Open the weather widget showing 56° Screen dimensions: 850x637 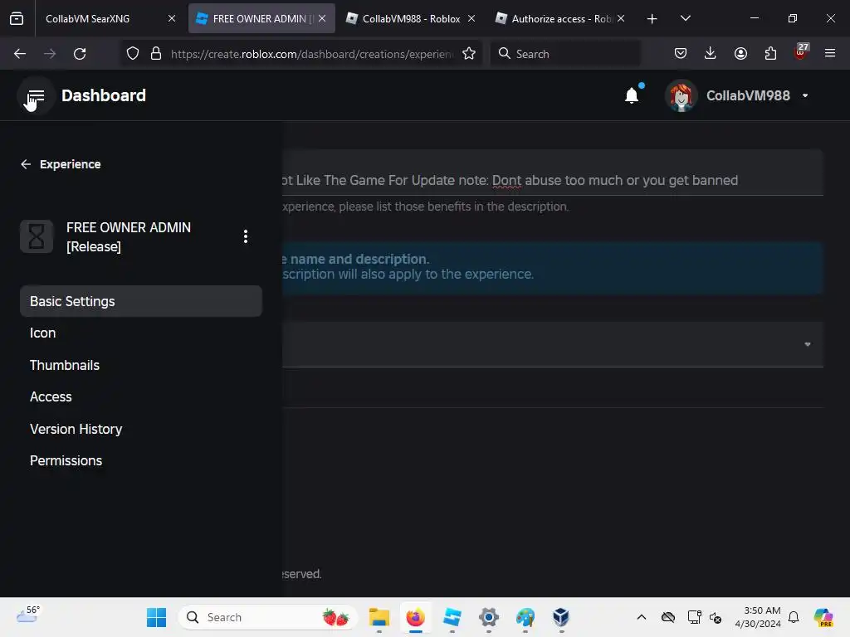(28, 616)
